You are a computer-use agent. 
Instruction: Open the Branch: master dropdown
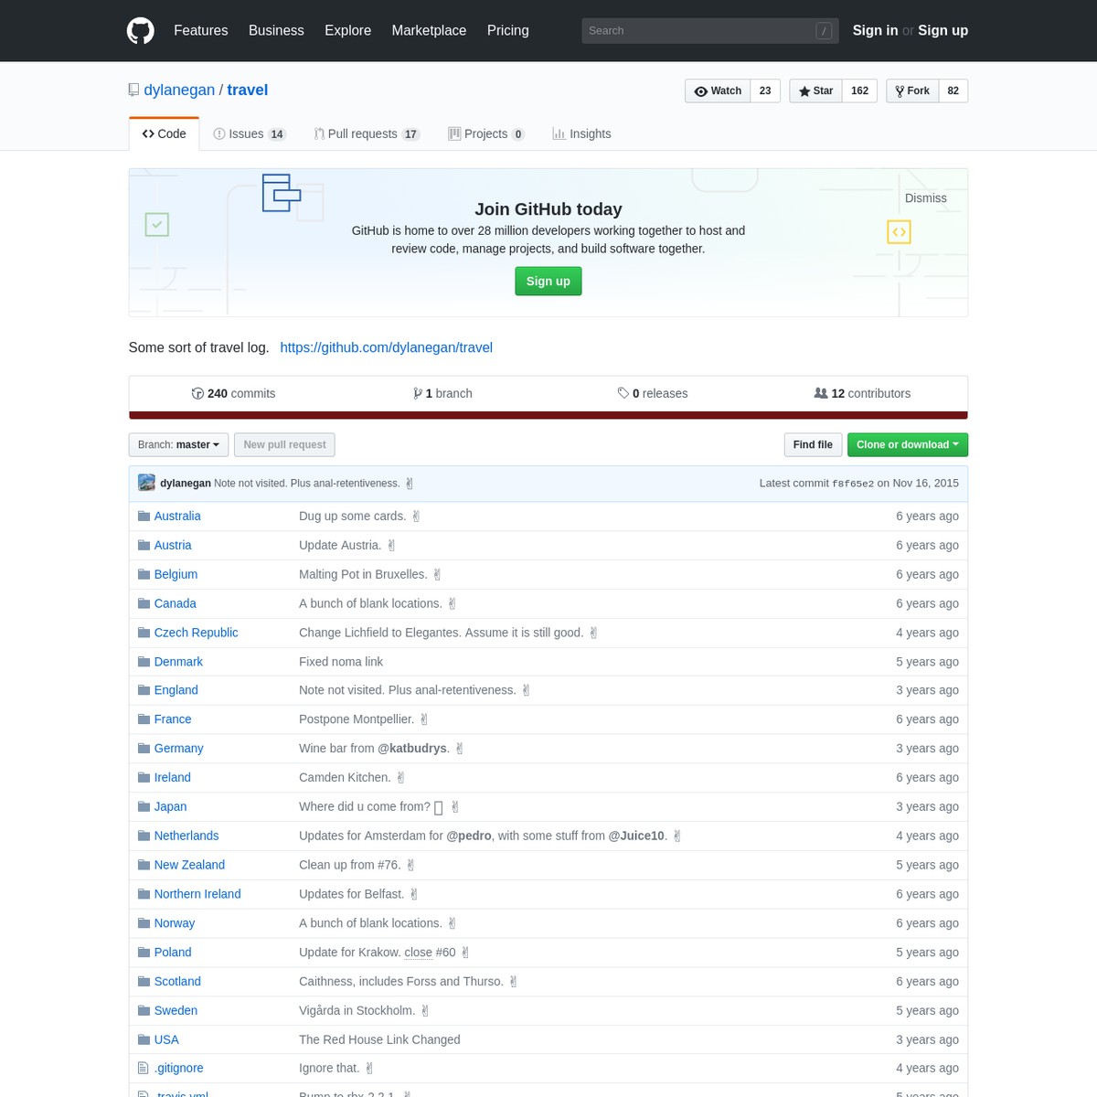(x=178, y=444)
